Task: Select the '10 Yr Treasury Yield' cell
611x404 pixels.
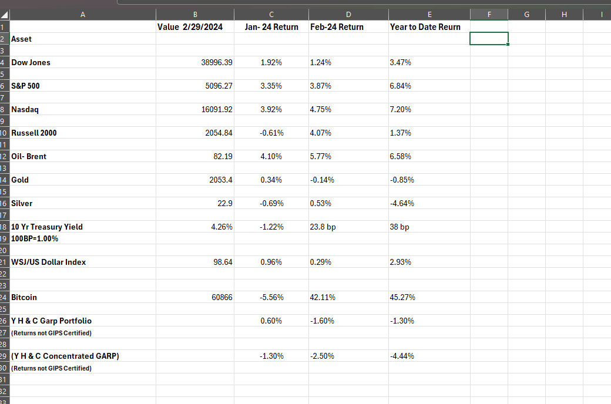Action: (83, 227)
